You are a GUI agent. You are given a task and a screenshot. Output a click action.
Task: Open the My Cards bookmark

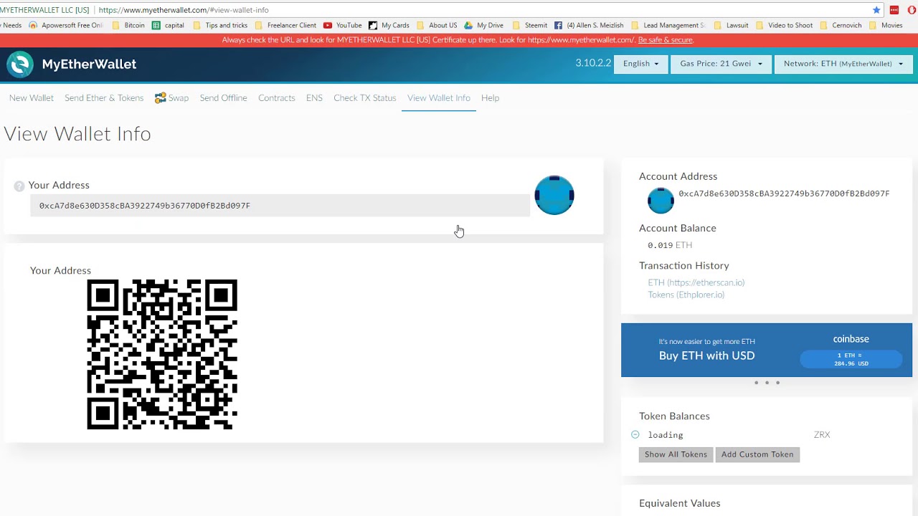[x=389, y=25]
